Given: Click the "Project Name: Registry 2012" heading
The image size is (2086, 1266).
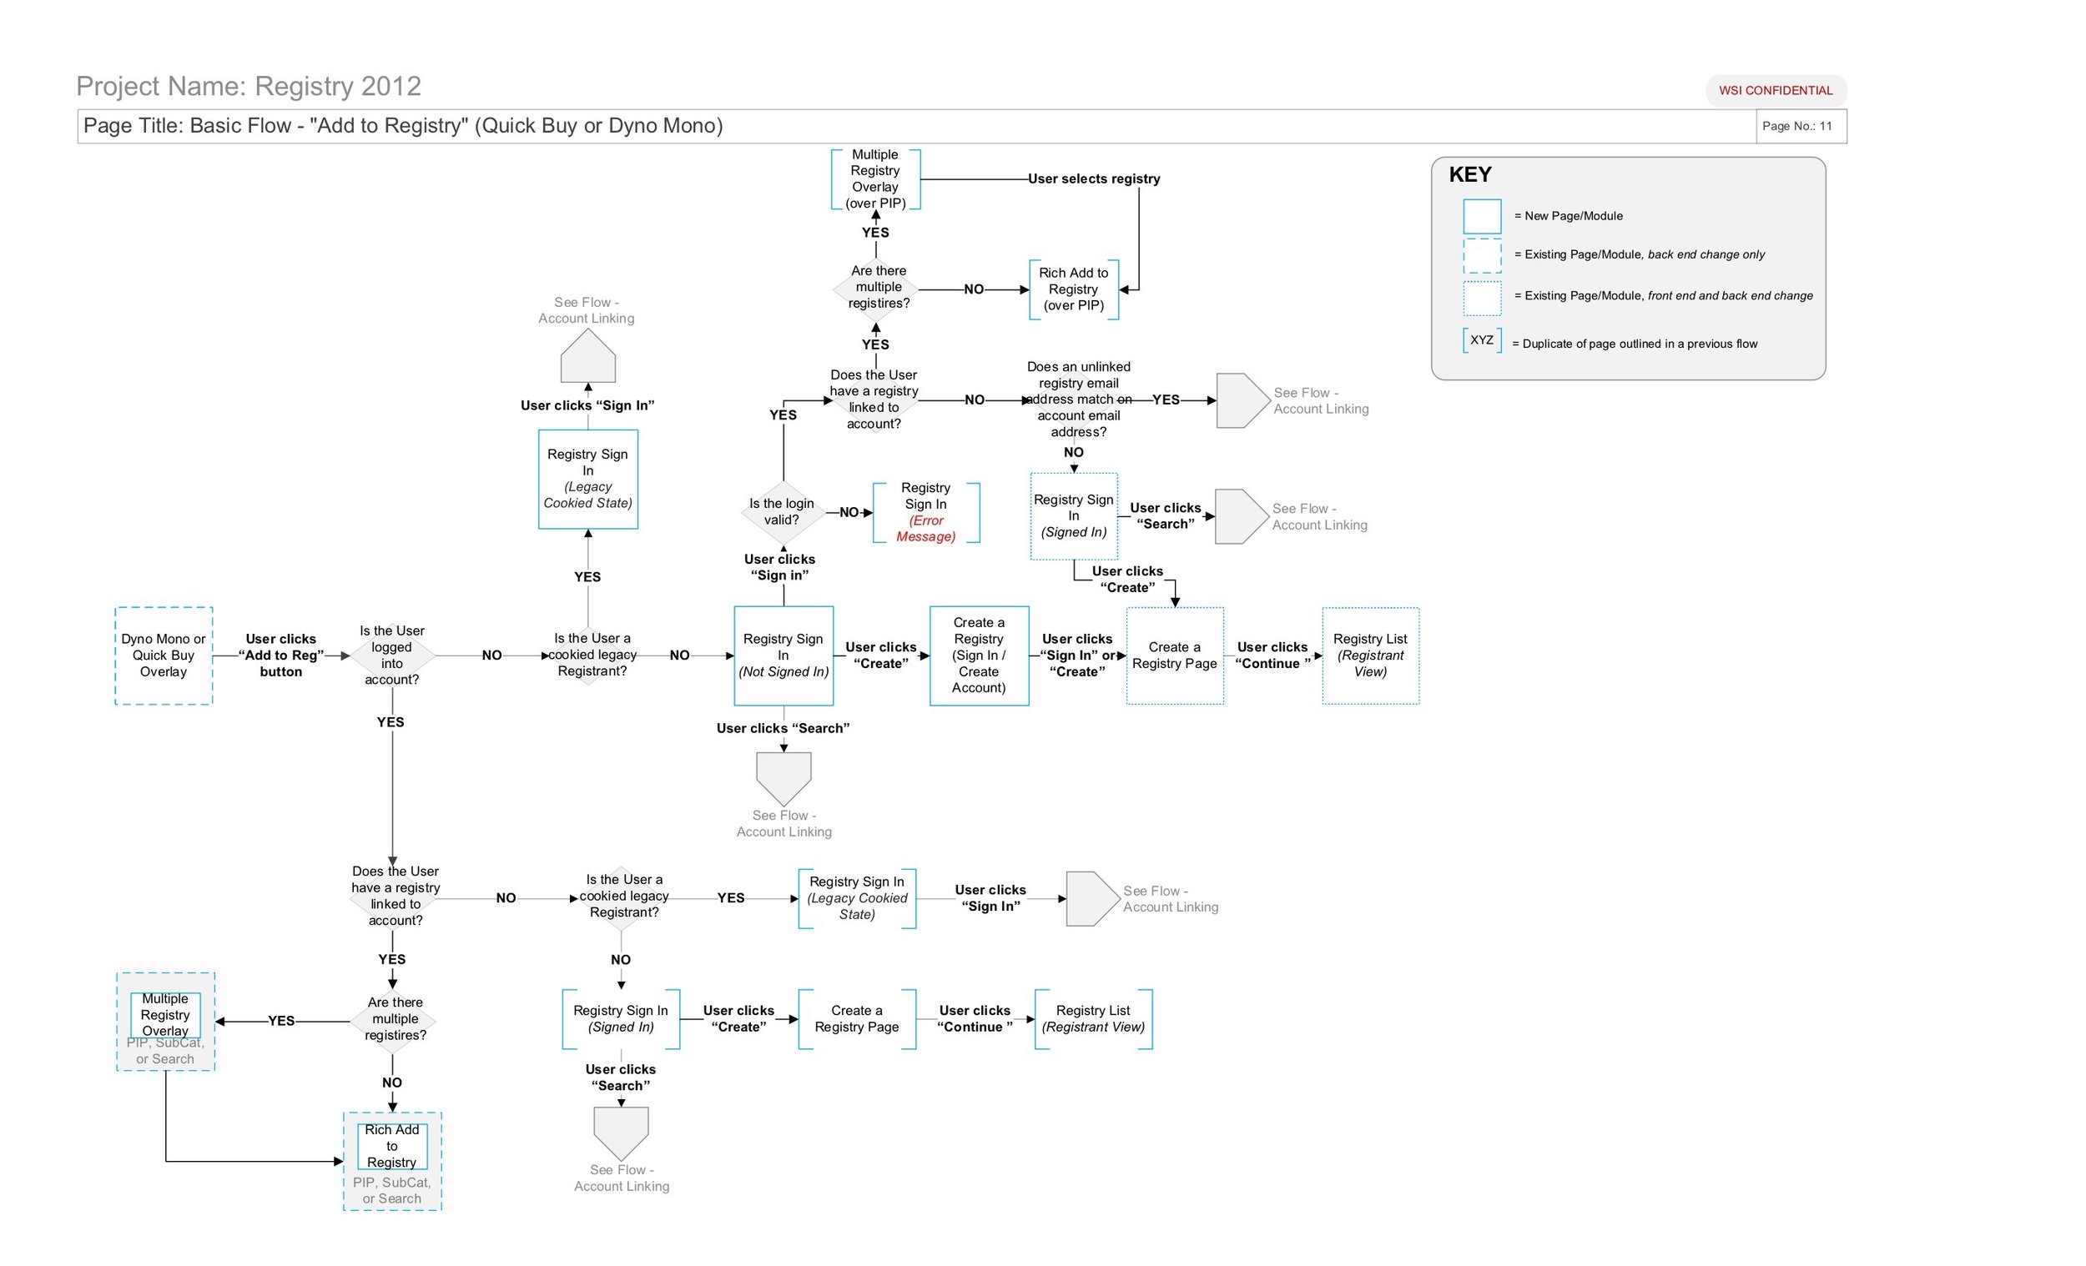Looking at the screenshot, I should (248, 87).
